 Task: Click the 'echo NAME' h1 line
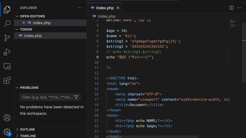(143, 121)
